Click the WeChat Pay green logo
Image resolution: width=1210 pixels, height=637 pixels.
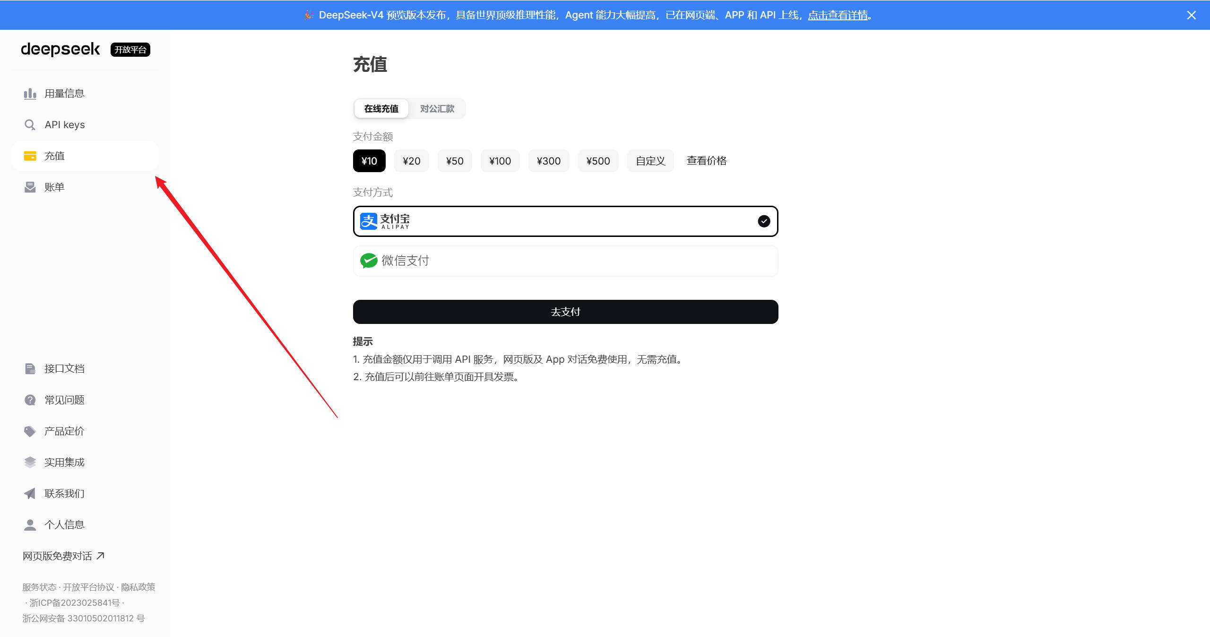pos(369,261)
